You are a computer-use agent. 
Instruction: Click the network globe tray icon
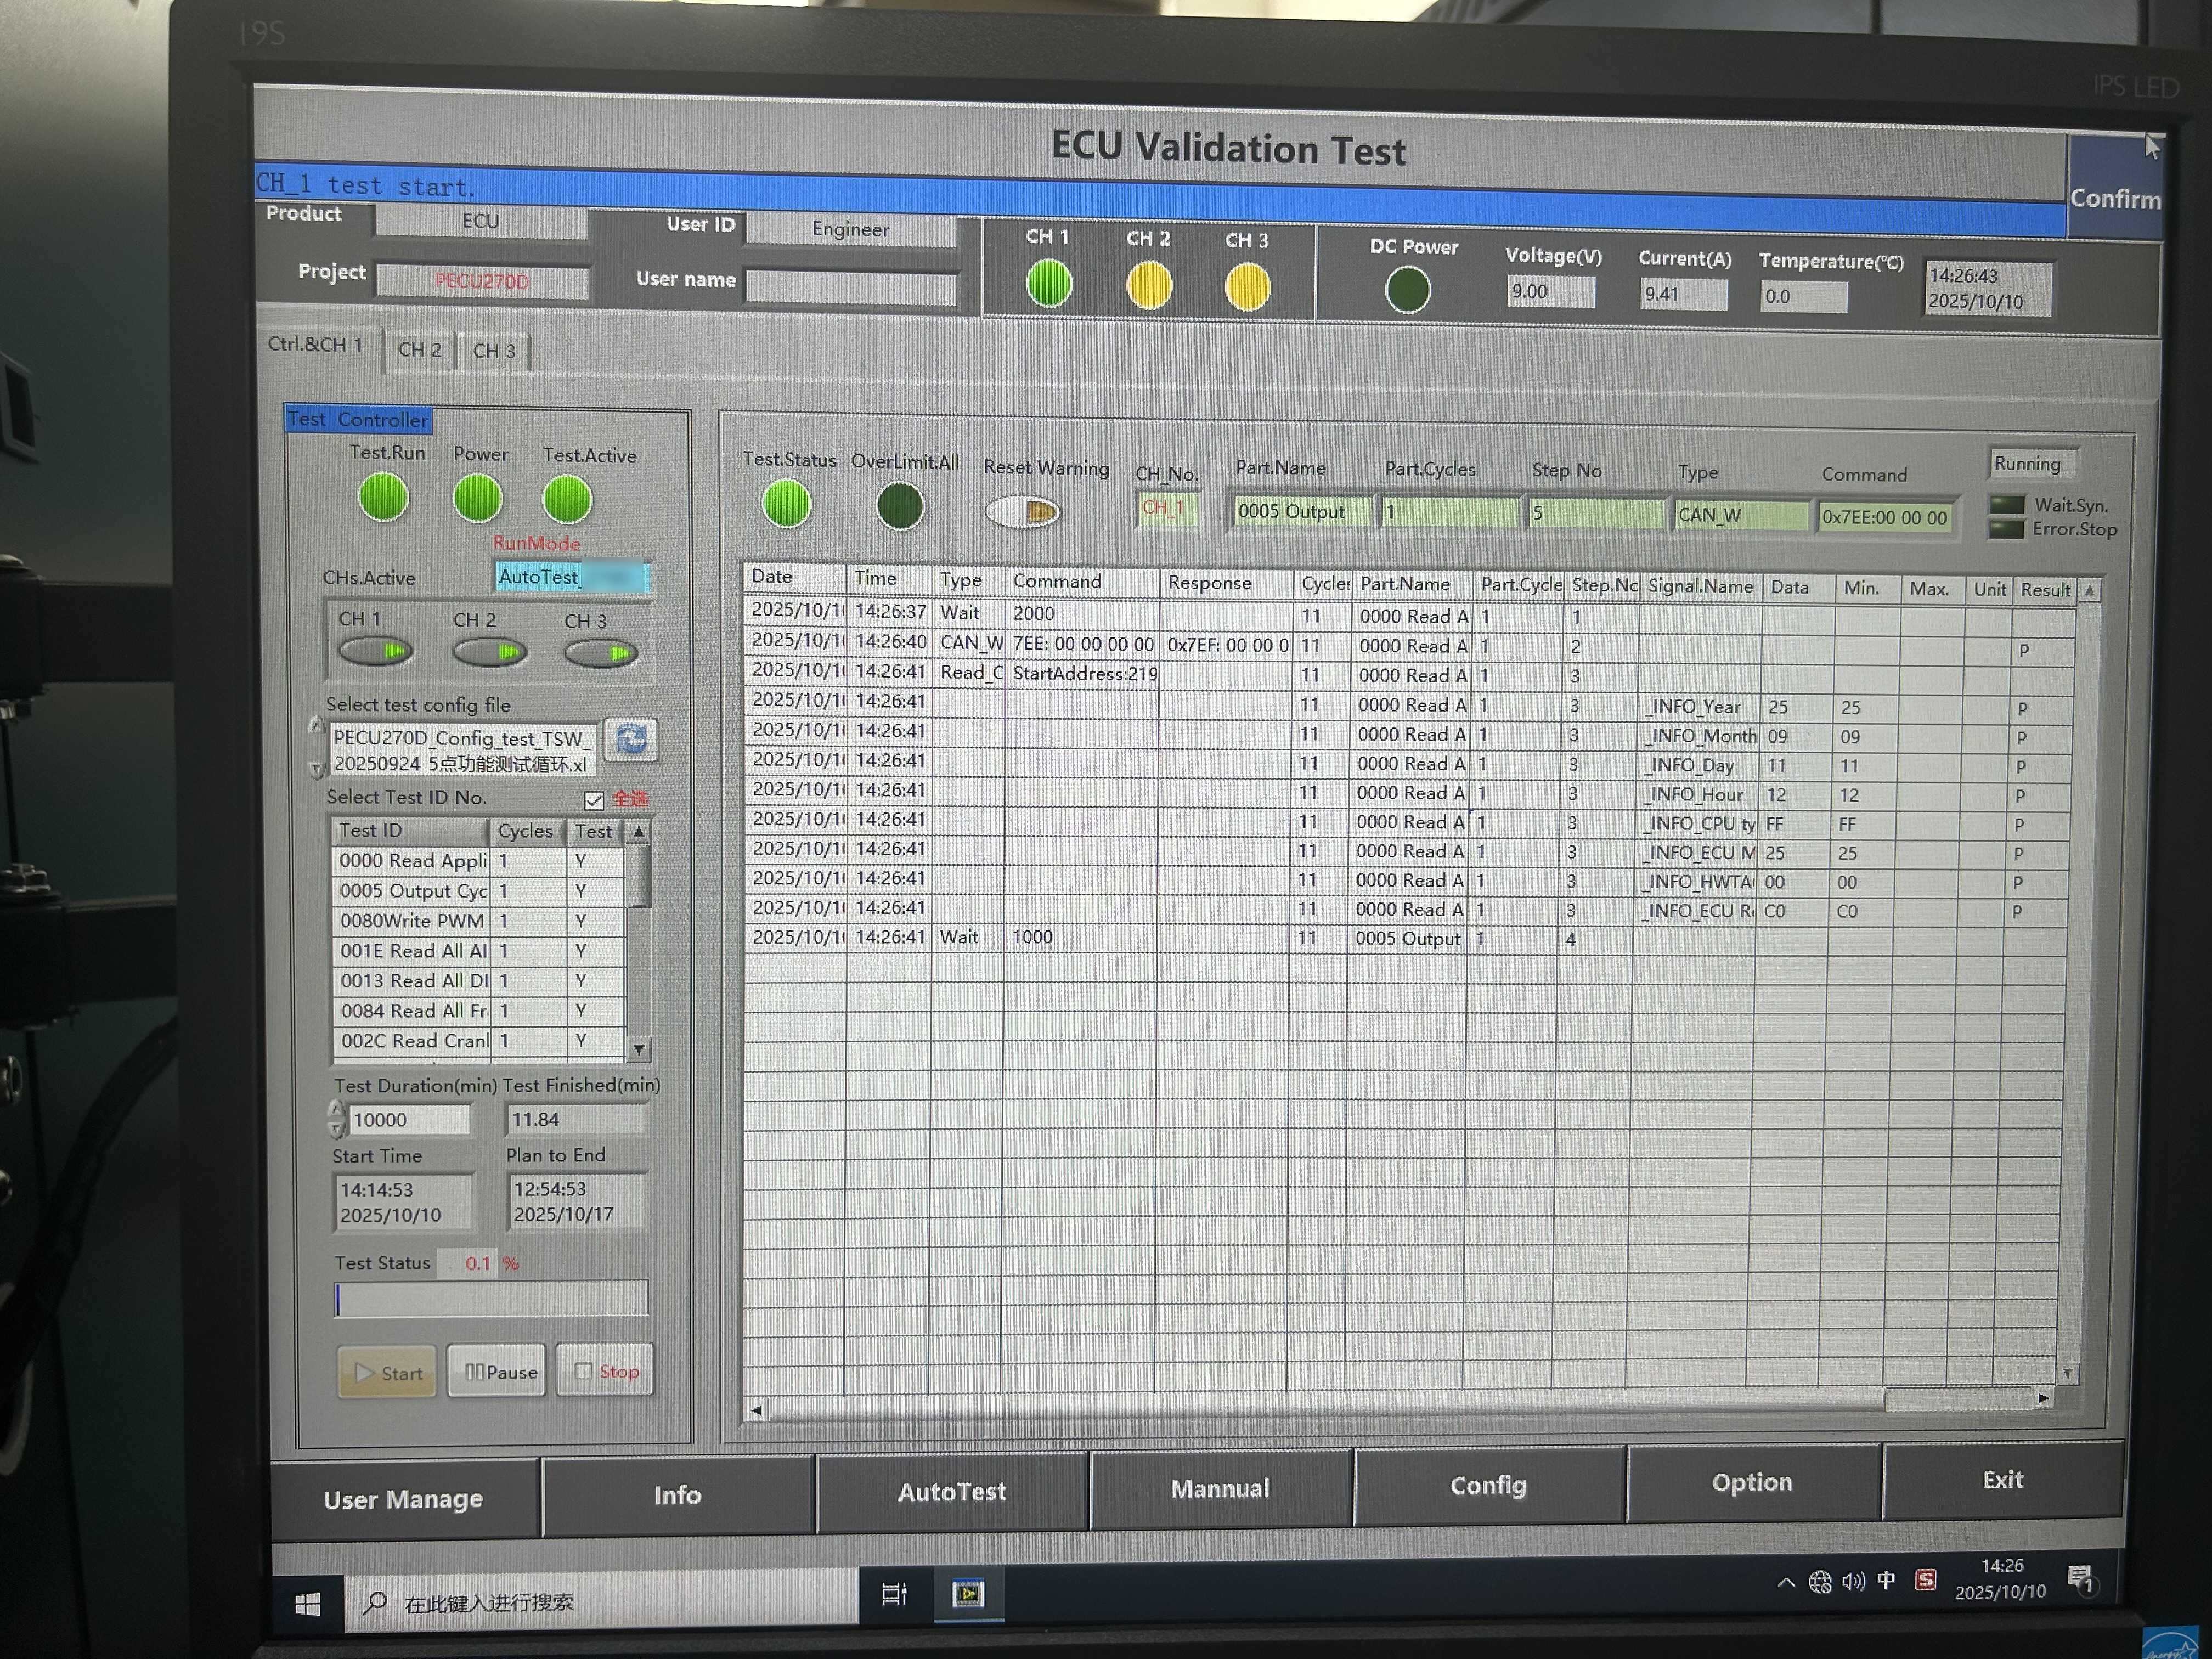(1820, 1581)
